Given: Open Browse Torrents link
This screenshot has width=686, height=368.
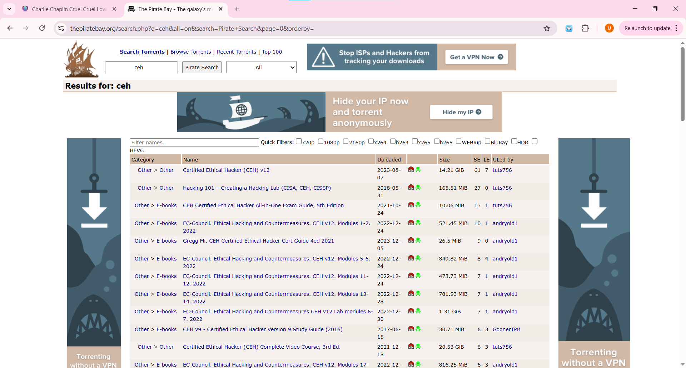Looking at the screenshot, I should tap(191, 52).
